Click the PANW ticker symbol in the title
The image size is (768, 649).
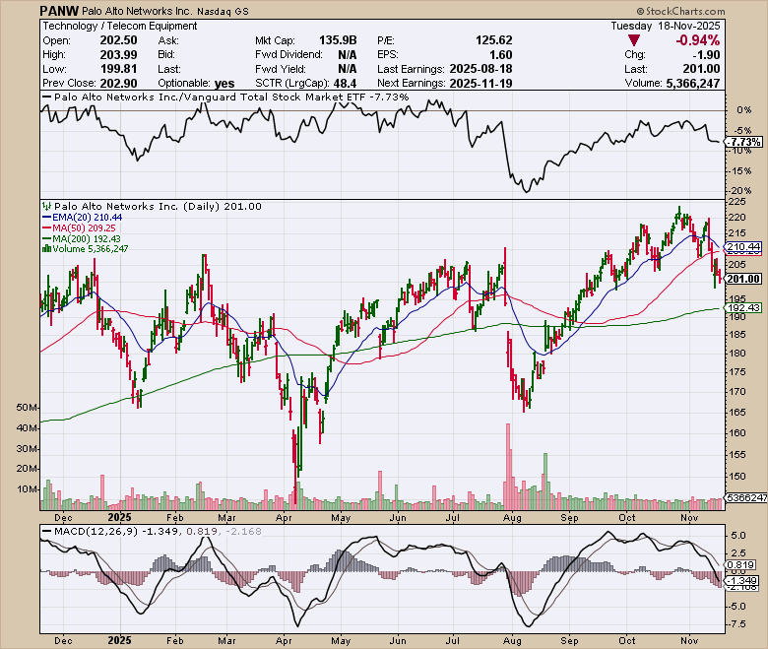pyautogui.click(x=59, y=10)
